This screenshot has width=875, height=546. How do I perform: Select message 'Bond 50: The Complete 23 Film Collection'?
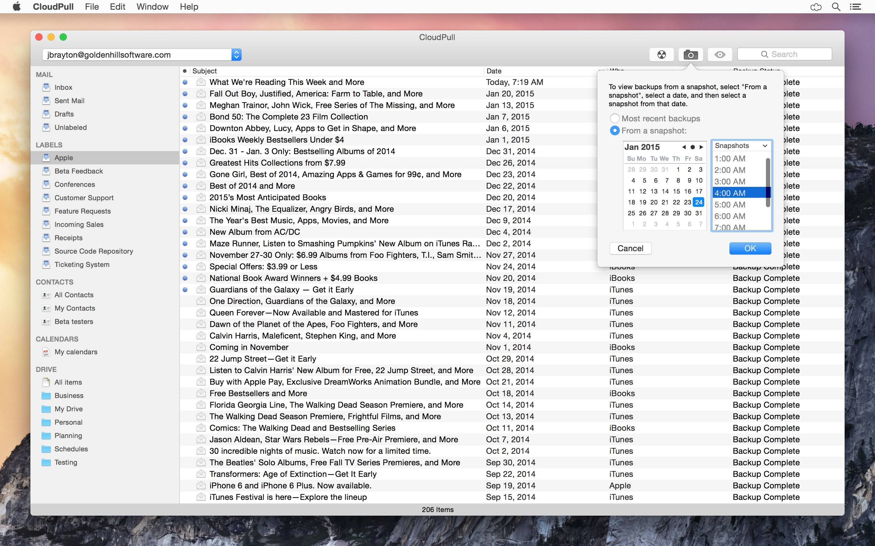click(x=289, y=117)
